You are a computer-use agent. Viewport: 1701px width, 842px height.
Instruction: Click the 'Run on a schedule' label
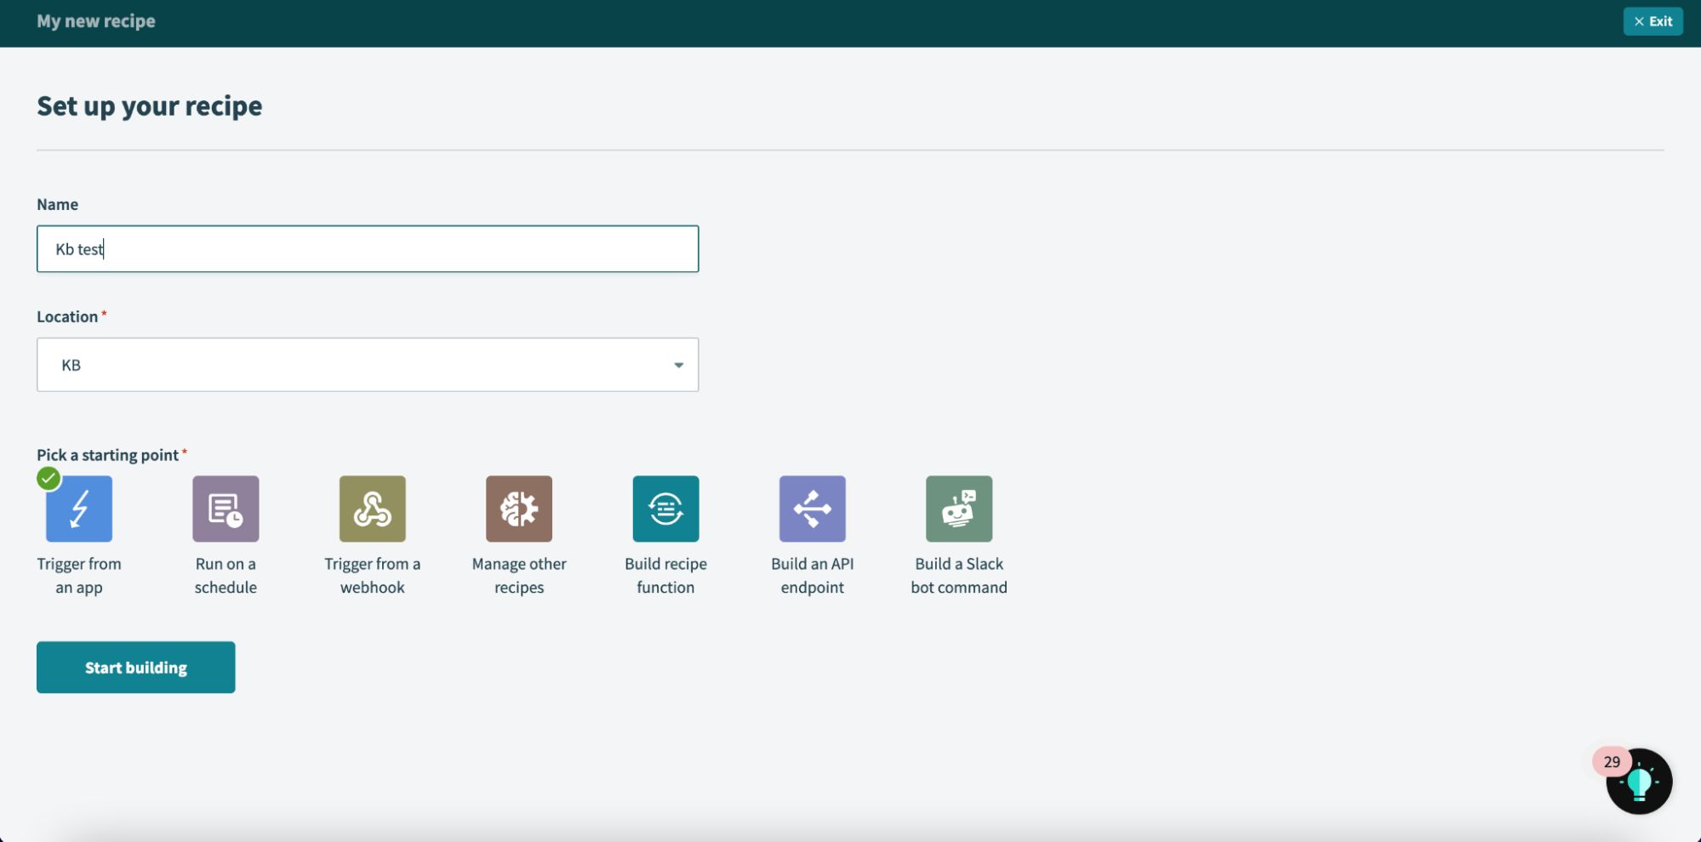point(225,576)
